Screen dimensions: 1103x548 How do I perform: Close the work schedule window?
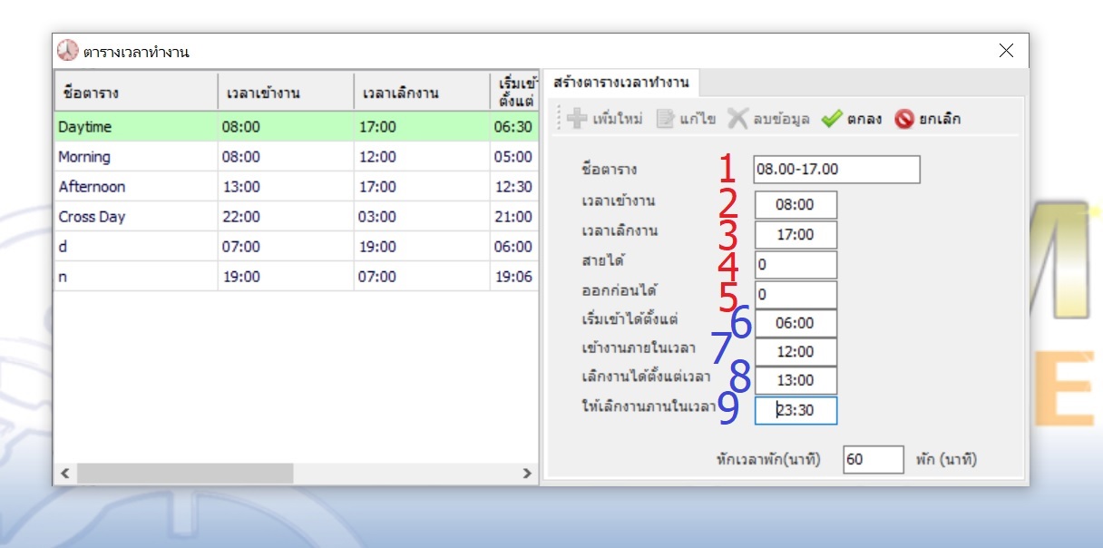[x=1006, y=51]
